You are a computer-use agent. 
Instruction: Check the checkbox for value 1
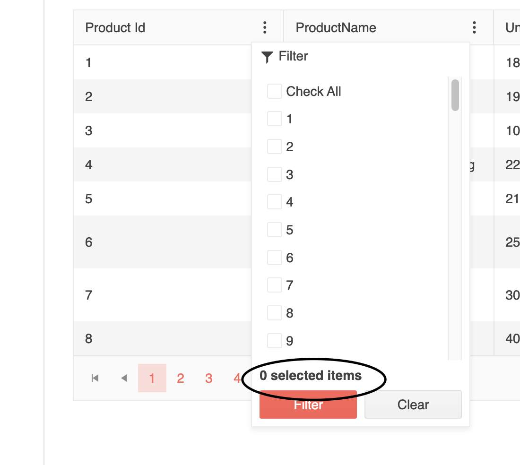pos(274,118)
